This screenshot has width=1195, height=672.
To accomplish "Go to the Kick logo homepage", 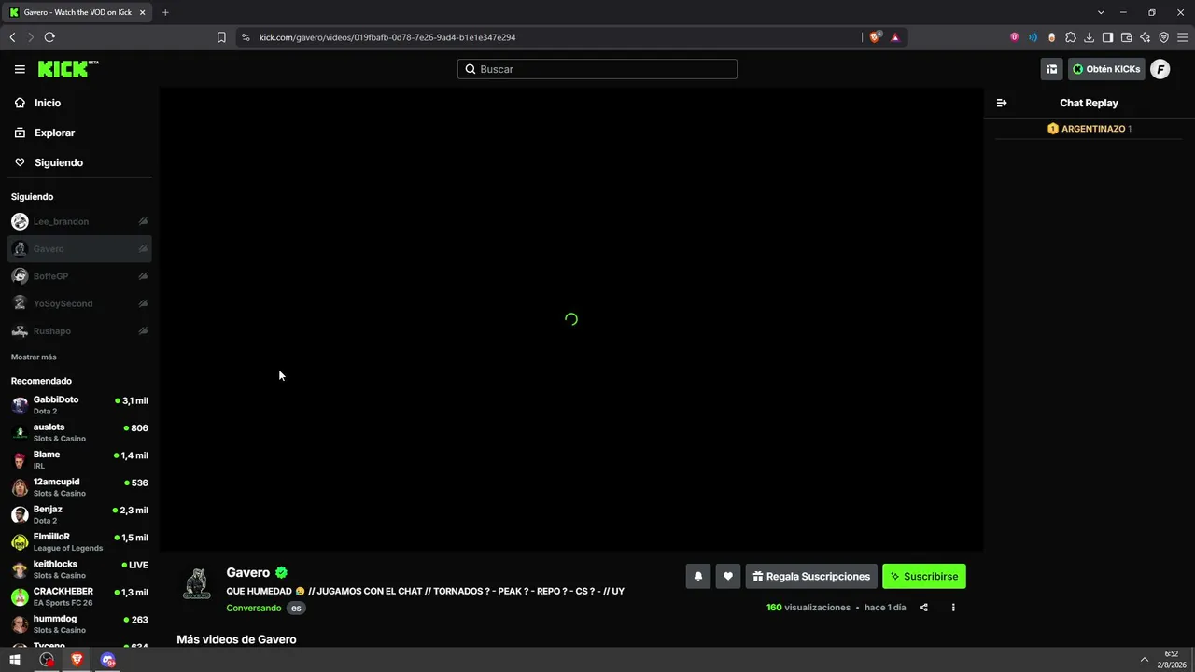I will [68, 69].
